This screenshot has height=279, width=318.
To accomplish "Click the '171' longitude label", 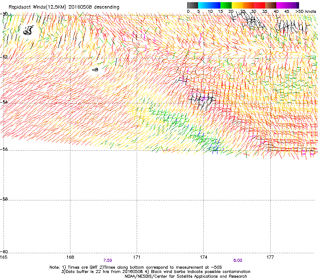I will point(137,257).
